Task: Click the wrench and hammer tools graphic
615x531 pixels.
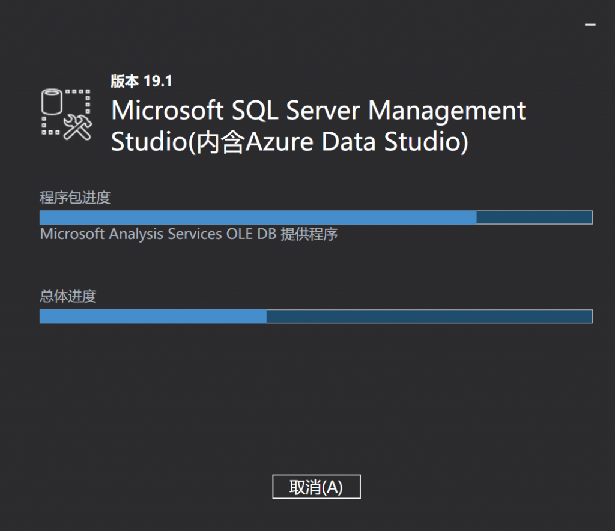Action: click(77, 128)
